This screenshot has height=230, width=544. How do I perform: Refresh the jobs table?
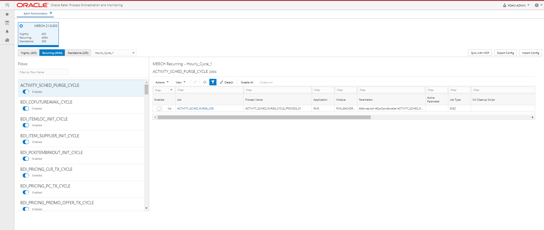205,82
